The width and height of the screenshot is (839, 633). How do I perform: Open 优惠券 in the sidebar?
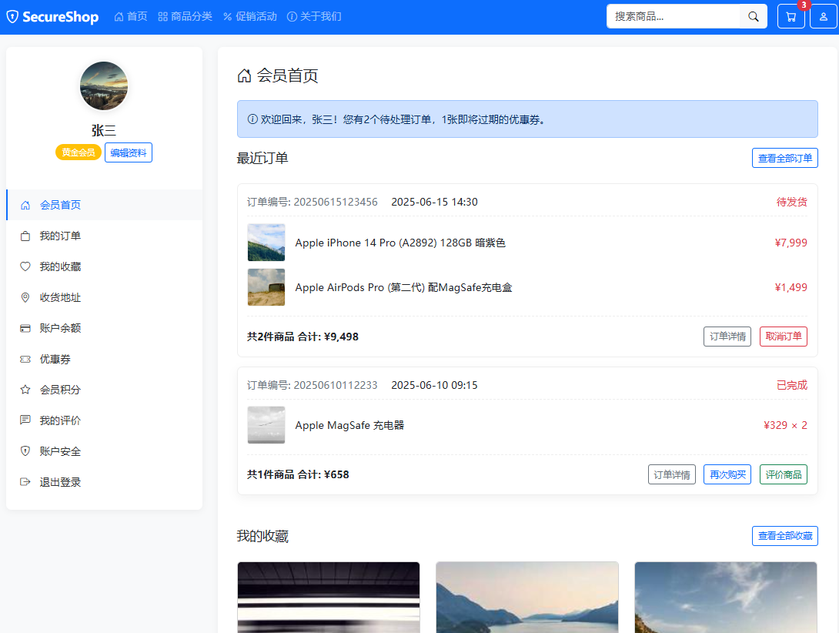tap(105, 360)
